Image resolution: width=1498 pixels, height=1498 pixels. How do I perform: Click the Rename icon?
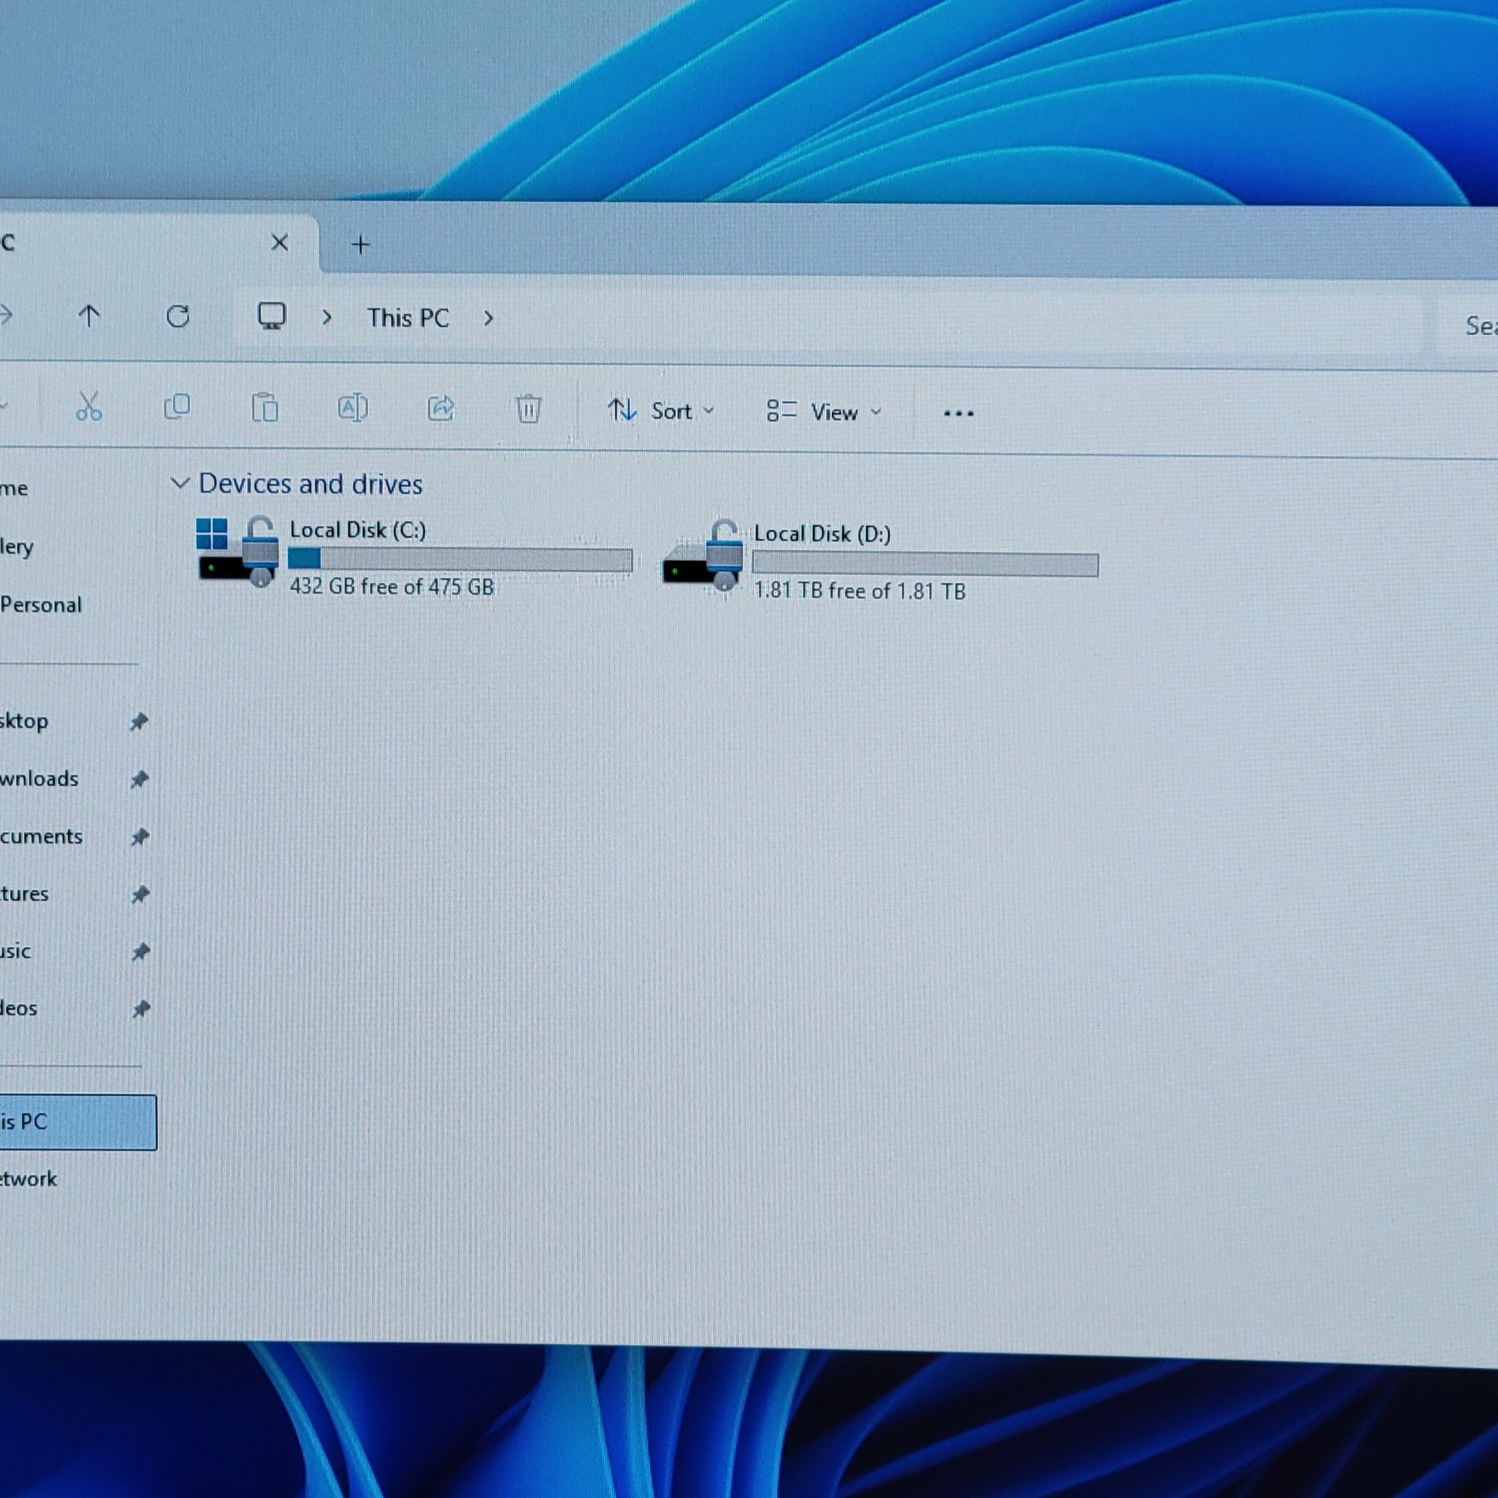352,408
